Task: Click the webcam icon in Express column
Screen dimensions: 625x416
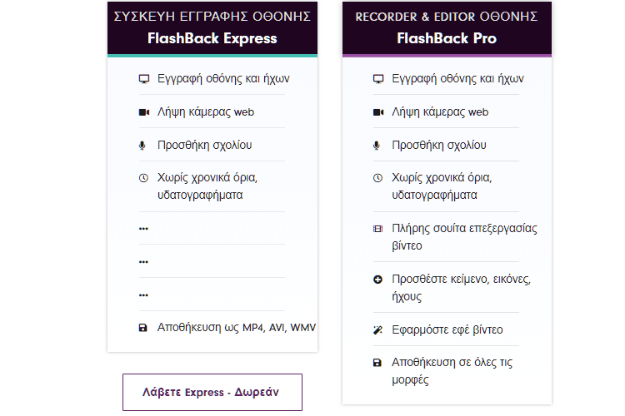Action: coord(144,112)
